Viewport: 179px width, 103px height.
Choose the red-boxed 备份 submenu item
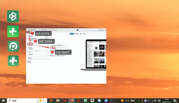(x=53, y=47)
